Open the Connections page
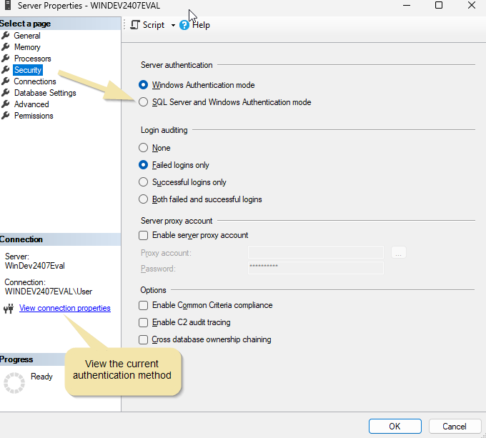This screenshot has width=486, height=438. [x=35, y=81]
